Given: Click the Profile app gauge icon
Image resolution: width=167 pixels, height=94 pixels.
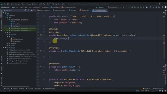Looking at the screenshot, I should point(138,7).
